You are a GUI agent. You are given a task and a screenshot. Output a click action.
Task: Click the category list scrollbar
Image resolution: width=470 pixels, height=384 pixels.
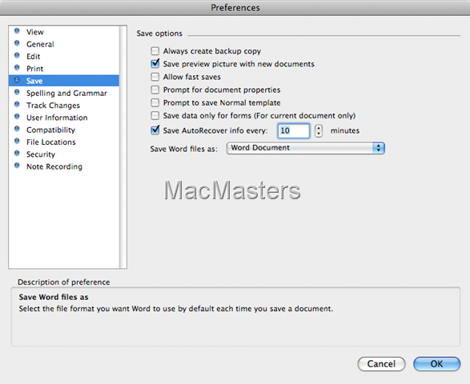click(123, 146)
